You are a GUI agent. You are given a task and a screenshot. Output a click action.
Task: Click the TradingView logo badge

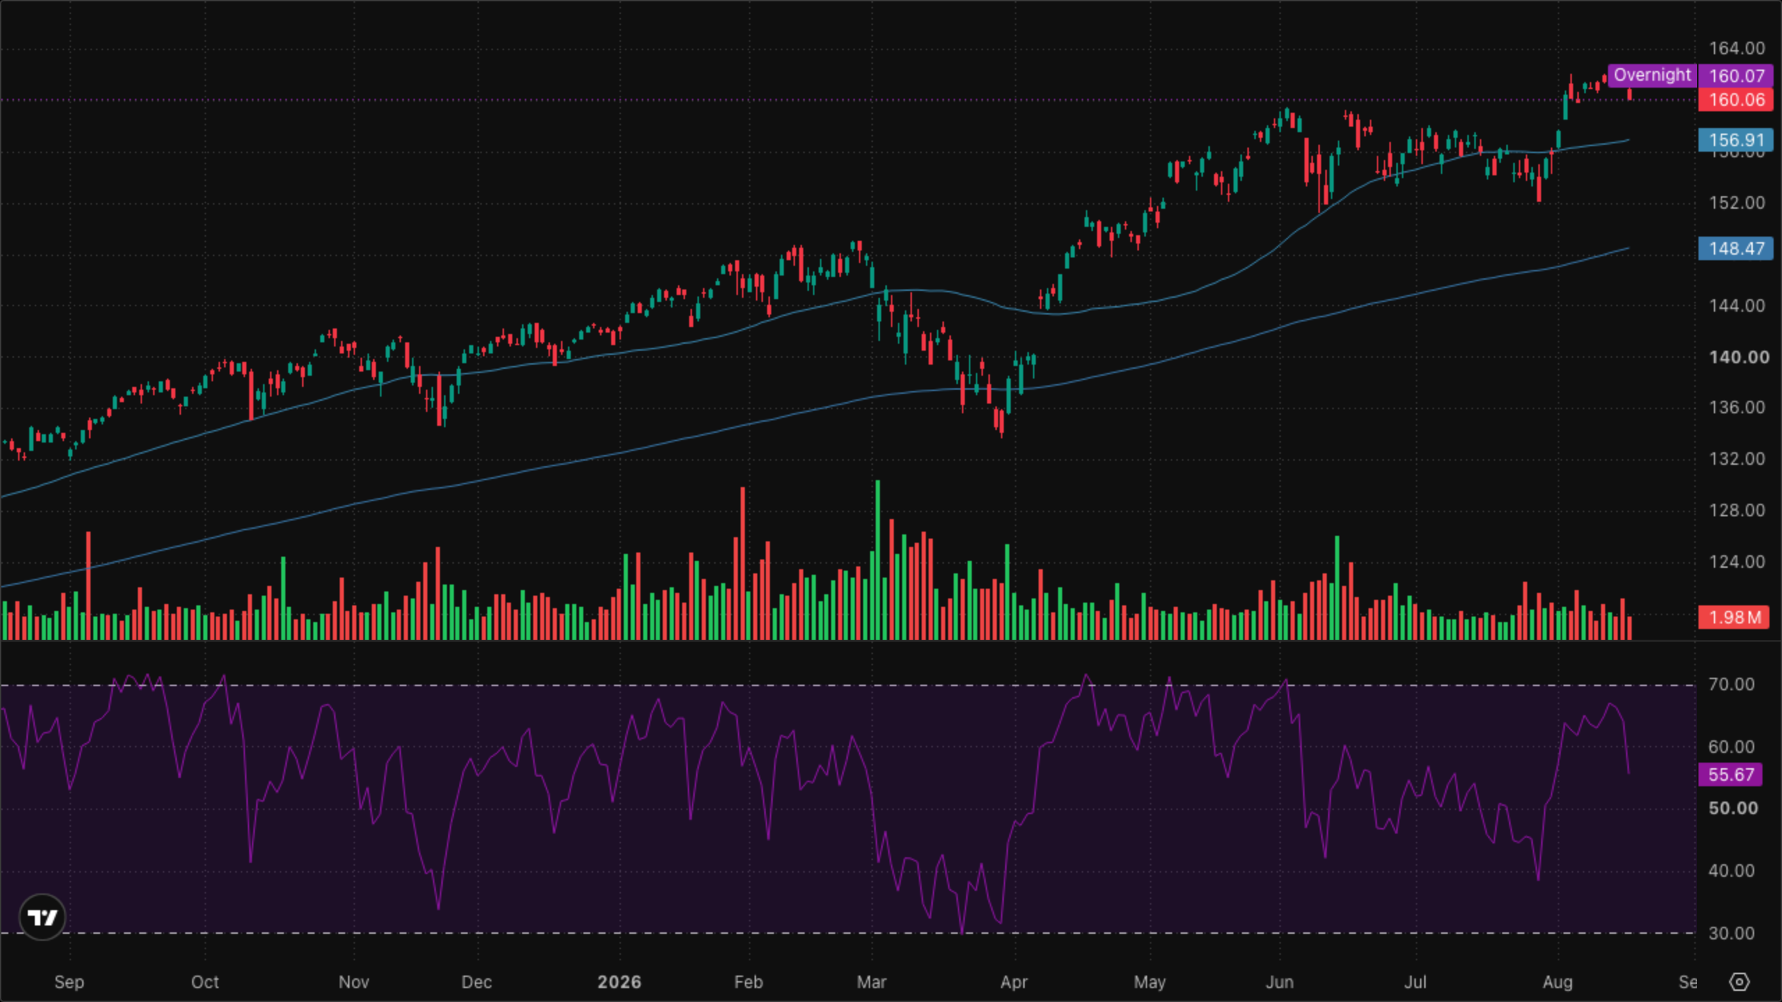click(42, 917)
